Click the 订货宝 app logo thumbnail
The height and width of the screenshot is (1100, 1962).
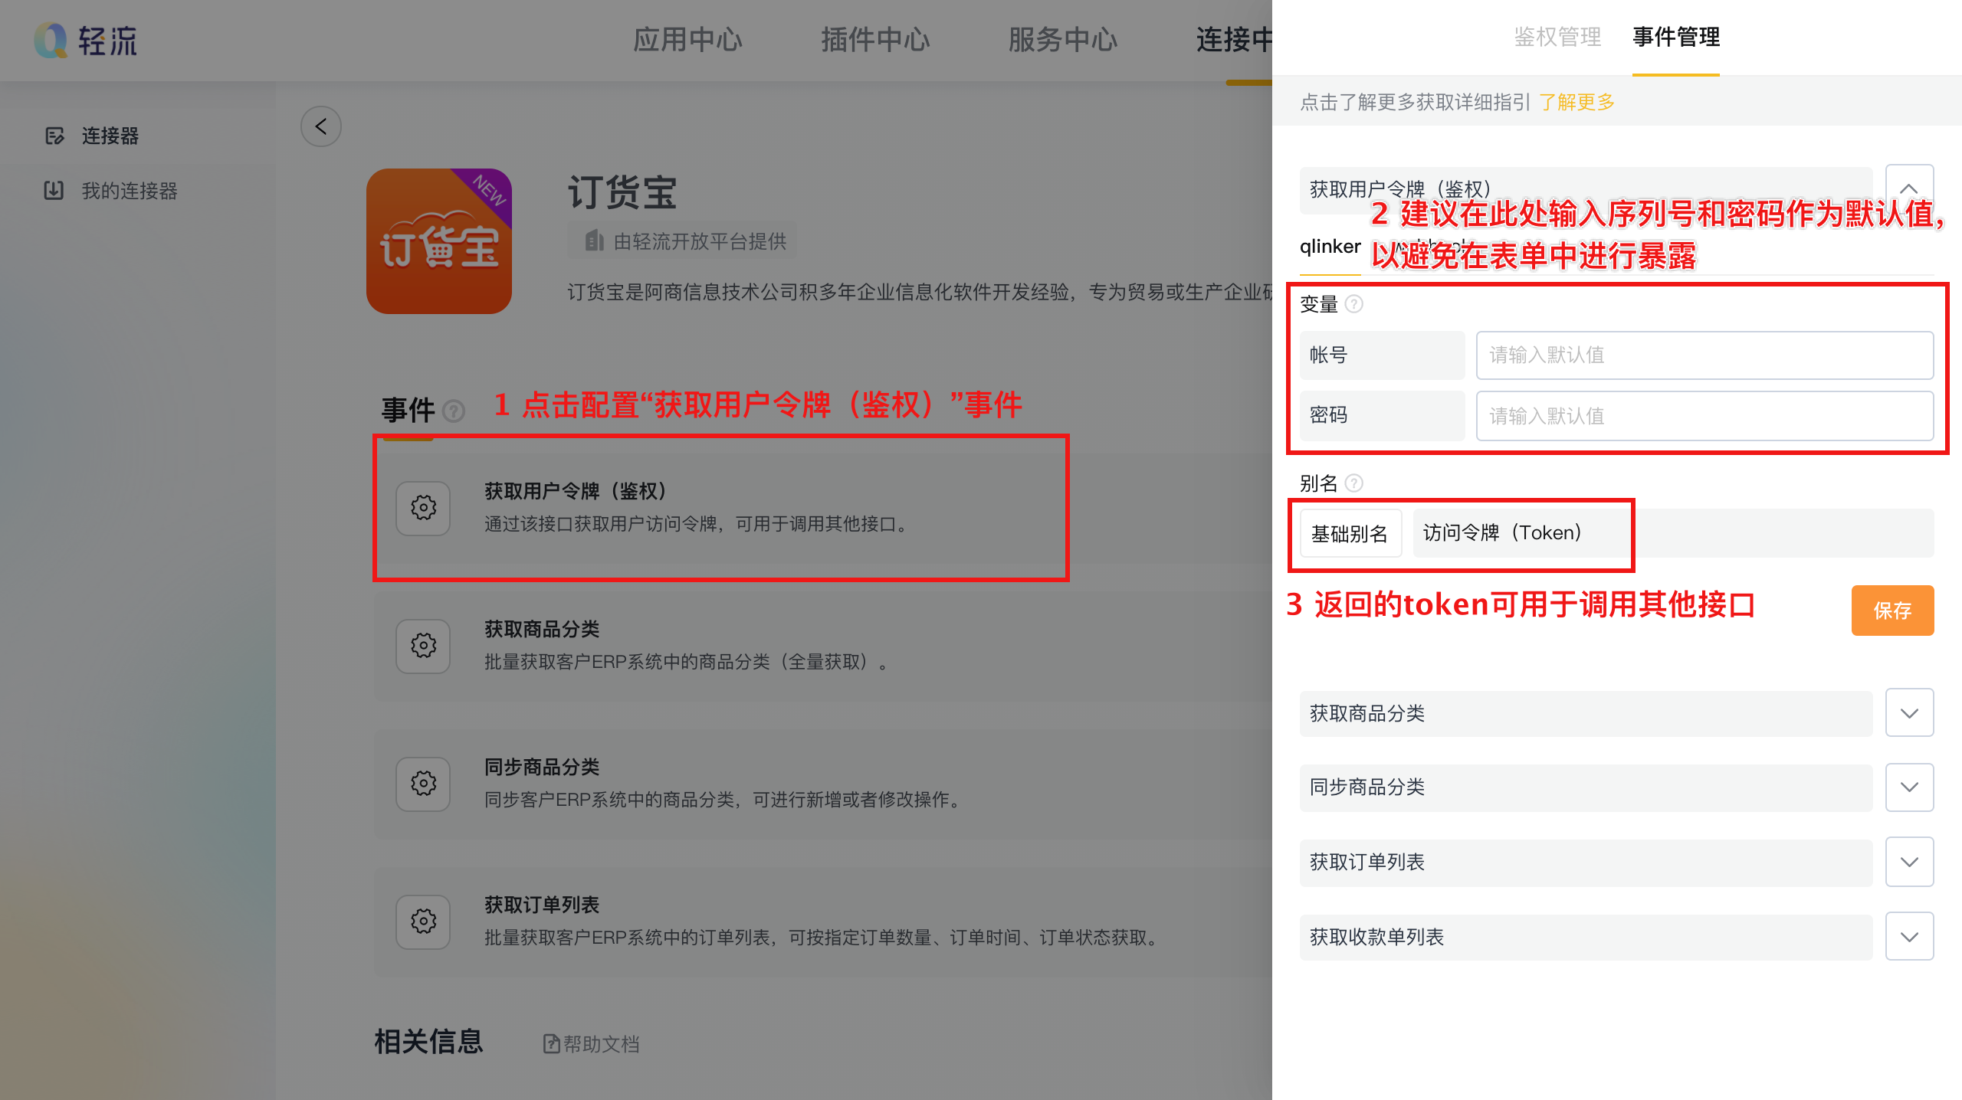pos(439,241)
